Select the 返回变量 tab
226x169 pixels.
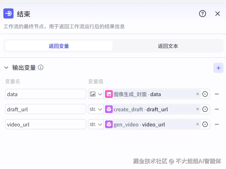point(58,46)
